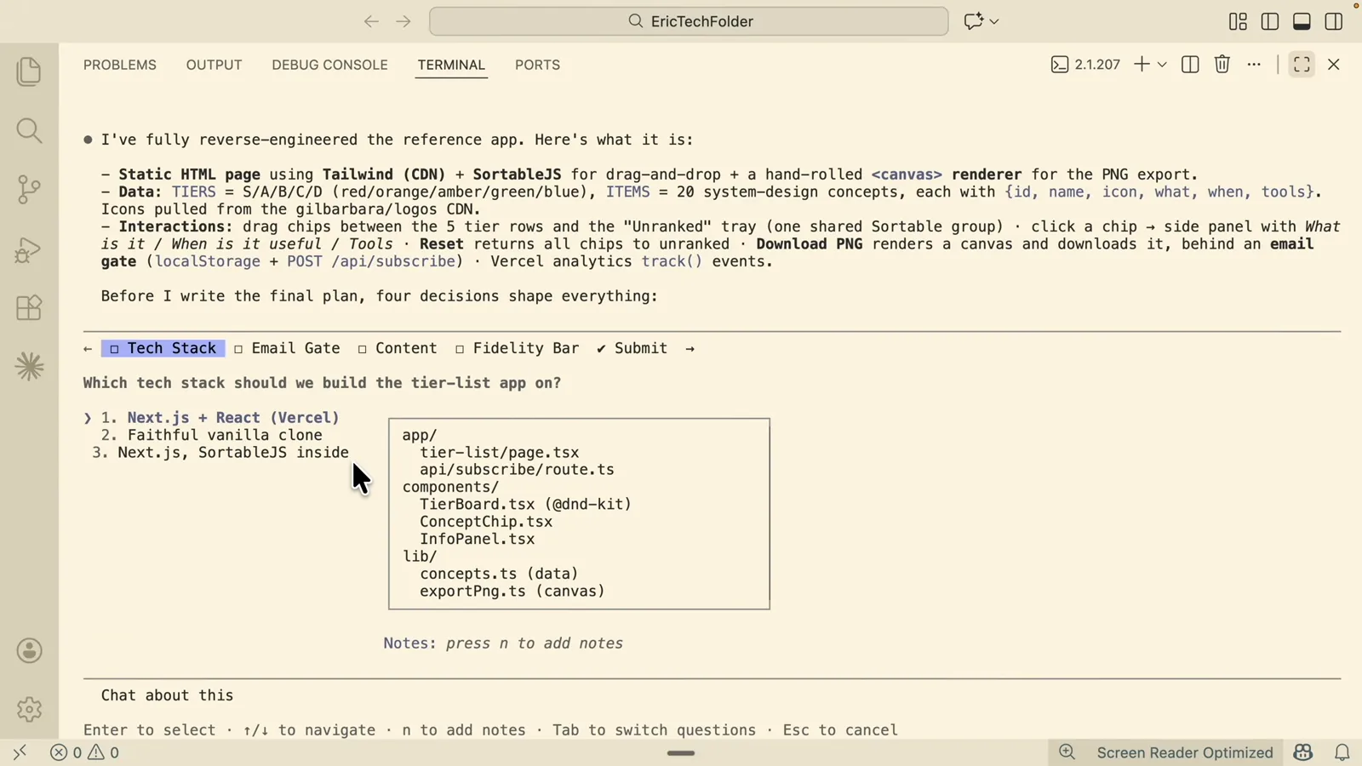Switch to the OUTPUT tab
The width and height of the screenshot is (1362, 766).
(x=215, y=65)
